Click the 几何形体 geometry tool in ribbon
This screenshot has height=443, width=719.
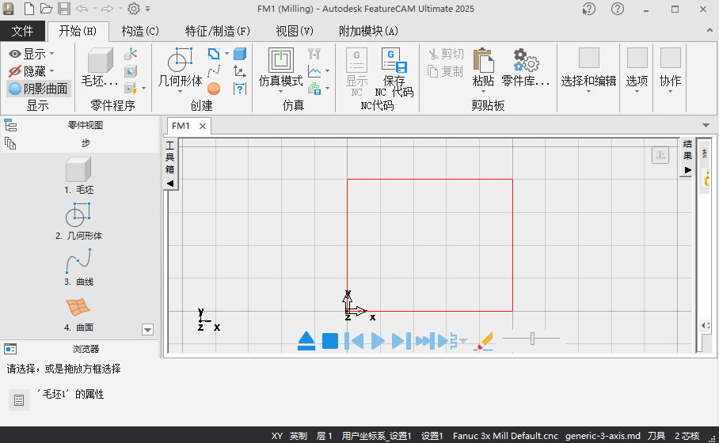[180, 69]
